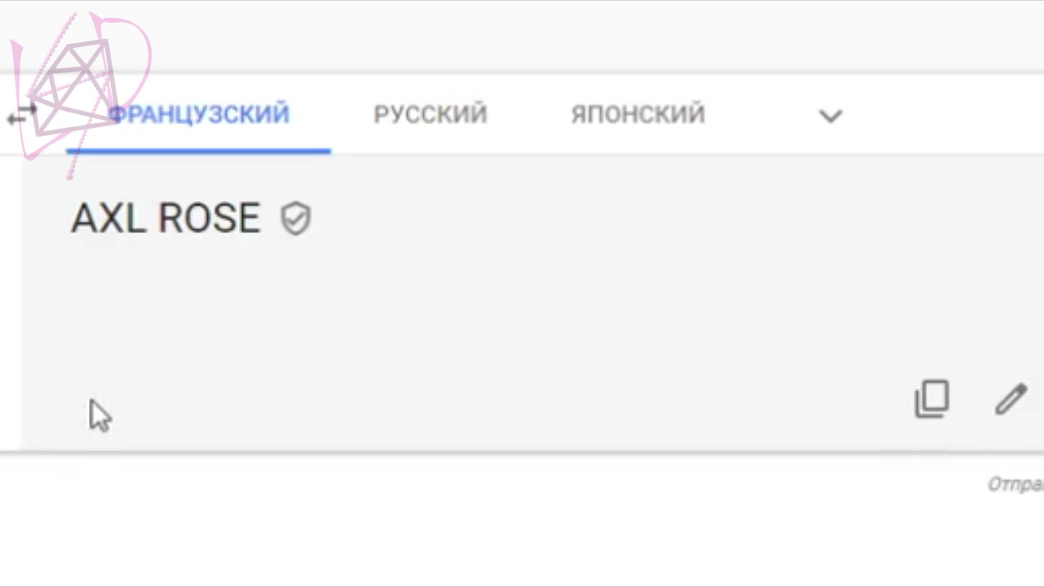
Task: Expand the target language list chevron
Action: click(830, 116)
